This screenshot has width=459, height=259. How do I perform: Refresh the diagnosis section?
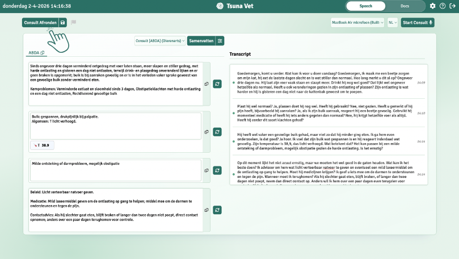tap(216, 170)
